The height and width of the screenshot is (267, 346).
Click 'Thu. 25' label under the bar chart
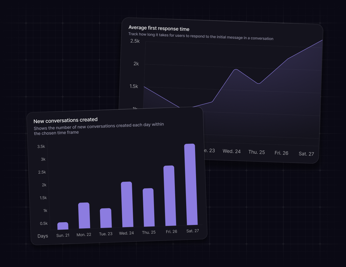tap(149, 232)
